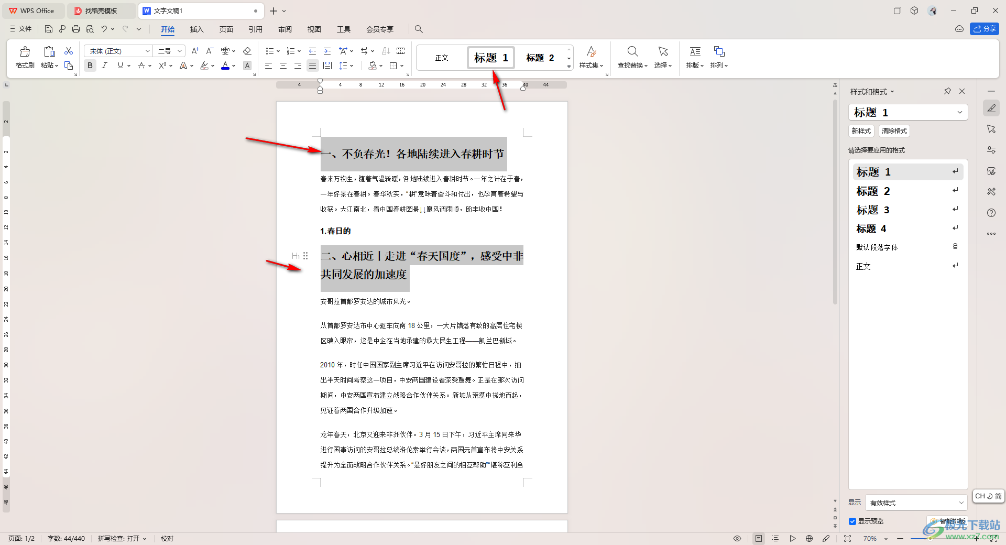Increase paragraph indent
Image resolution: width=1006 pixels, height=545 pixels.
[327, 51]
